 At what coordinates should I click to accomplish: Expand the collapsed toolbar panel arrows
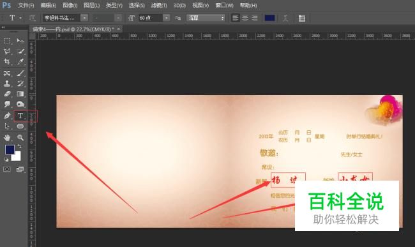coord(3,27)
